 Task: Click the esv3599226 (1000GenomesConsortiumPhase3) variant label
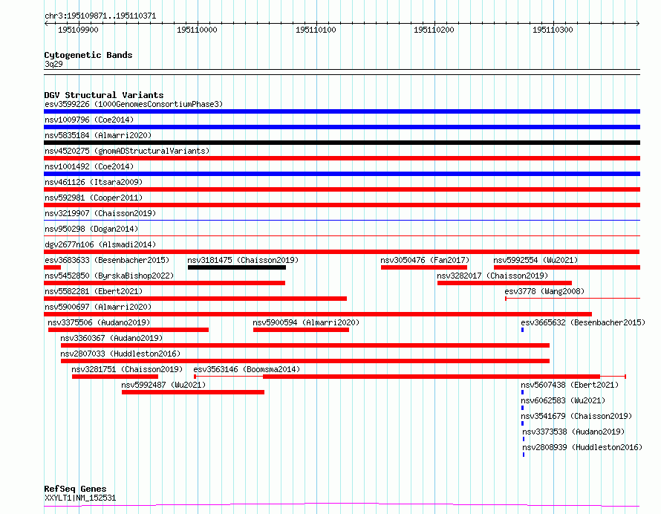tap(134, 104)
